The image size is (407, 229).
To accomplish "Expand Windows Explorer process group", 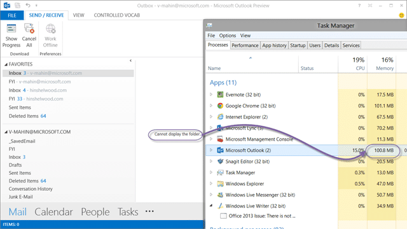I will (x=211, y=184).
